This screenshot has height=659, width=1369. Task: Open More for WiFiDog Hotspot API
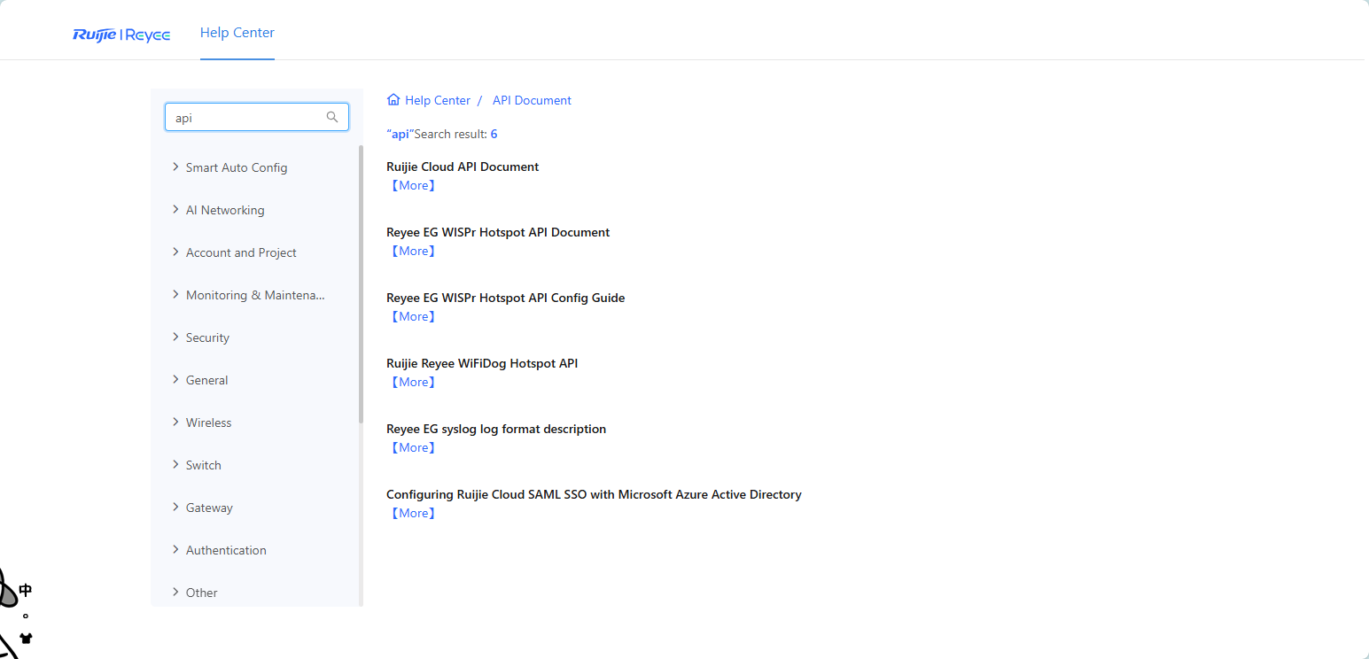click(413, 382)
